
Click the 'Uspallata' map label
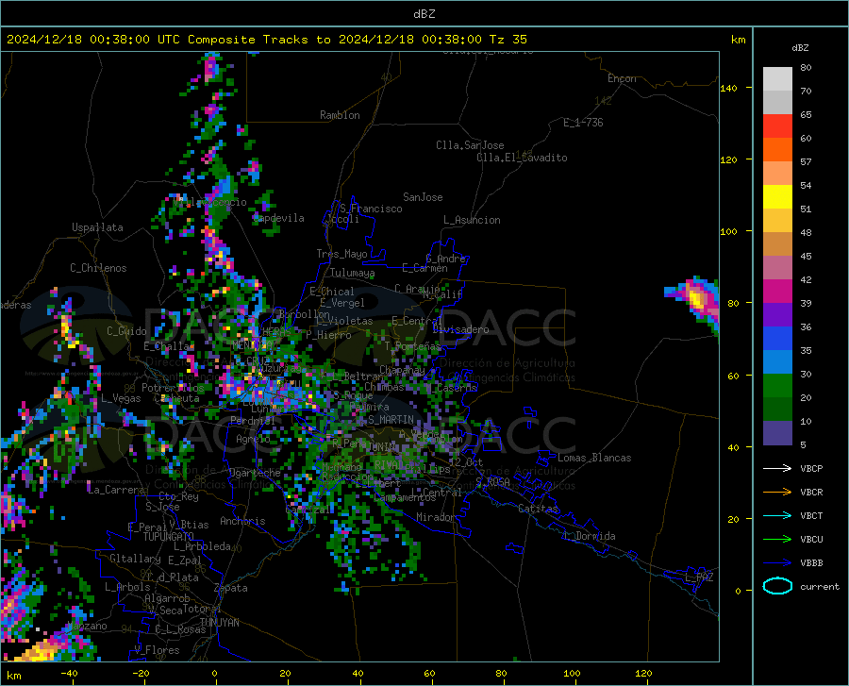coord(97,227)
